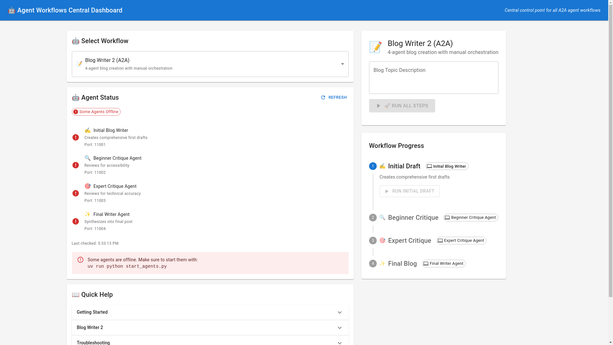The image size is (613, 345).
Task: Click the open book icon beside Quick Help
Action: (x=75, y=295)
